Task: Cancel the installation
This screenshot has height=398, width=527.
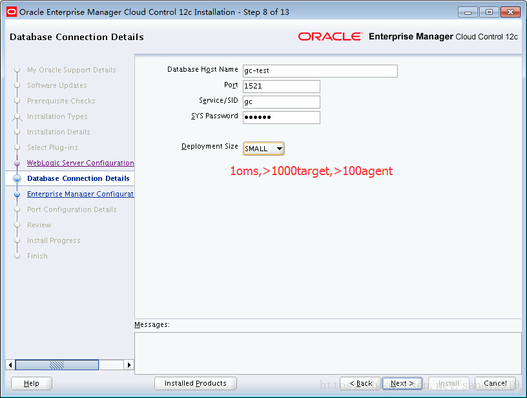Action: click(x=495, y=383)
